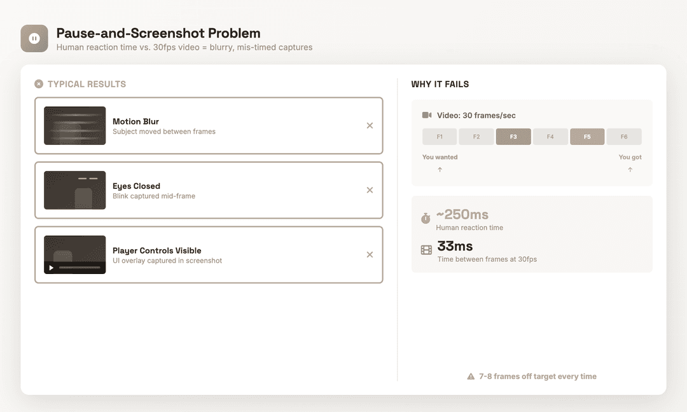Screen dimensions: 687x412
Task: Click the 'You wanted' label
Action: tap(440, 157)
